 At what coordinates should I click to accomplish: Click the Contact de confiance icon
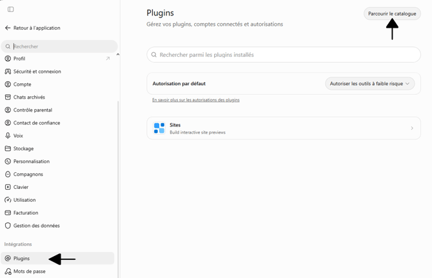pyautogui.click(x=8, y=123)
